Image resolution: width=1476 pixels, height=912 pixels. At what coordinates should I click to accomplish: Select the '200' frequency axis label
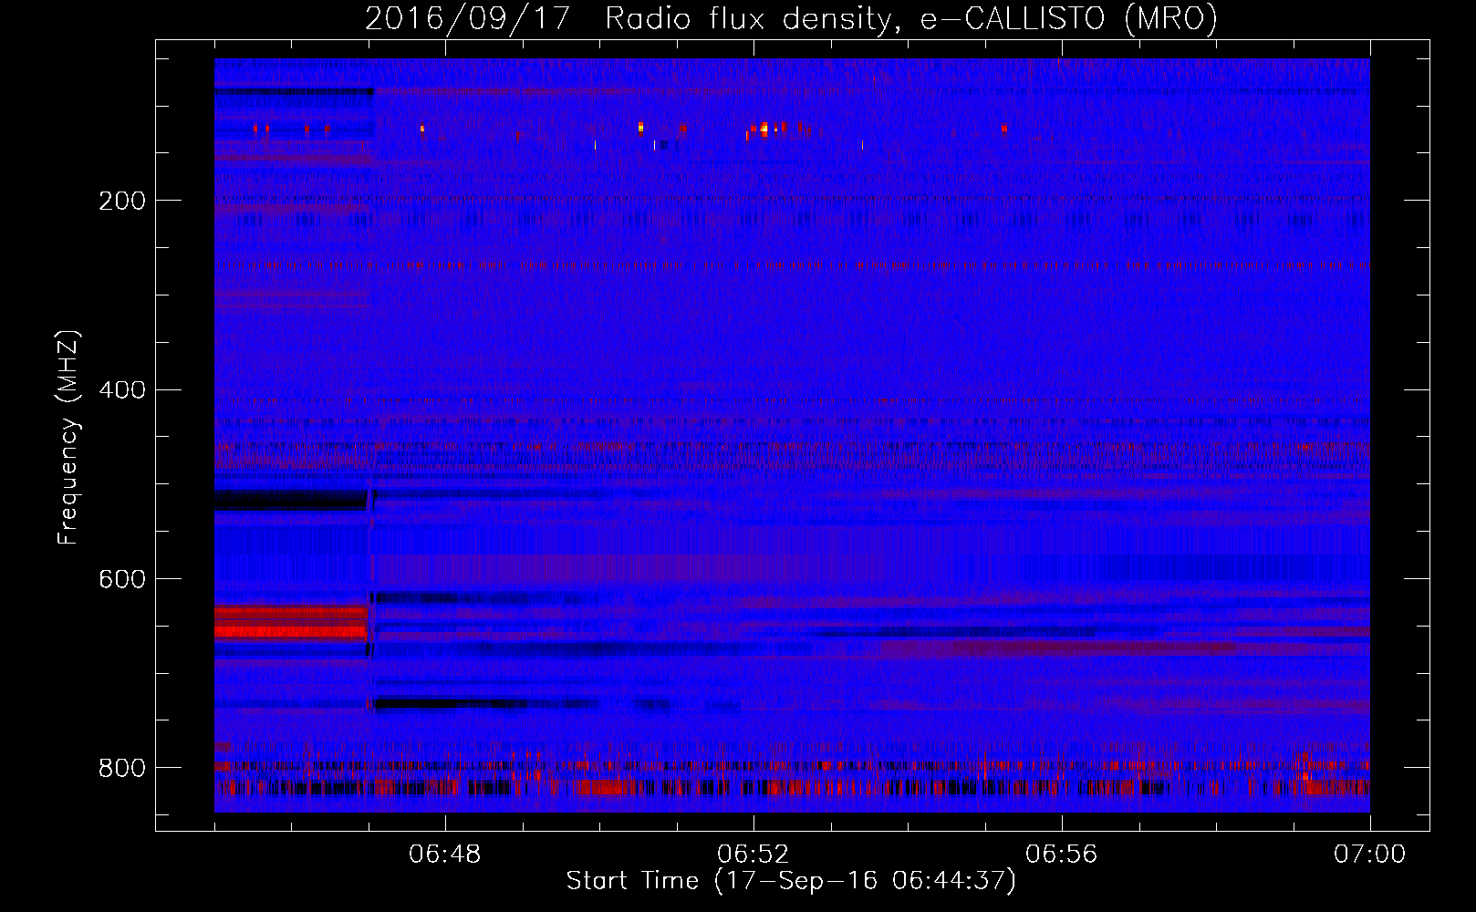click(x=122, y=201)
